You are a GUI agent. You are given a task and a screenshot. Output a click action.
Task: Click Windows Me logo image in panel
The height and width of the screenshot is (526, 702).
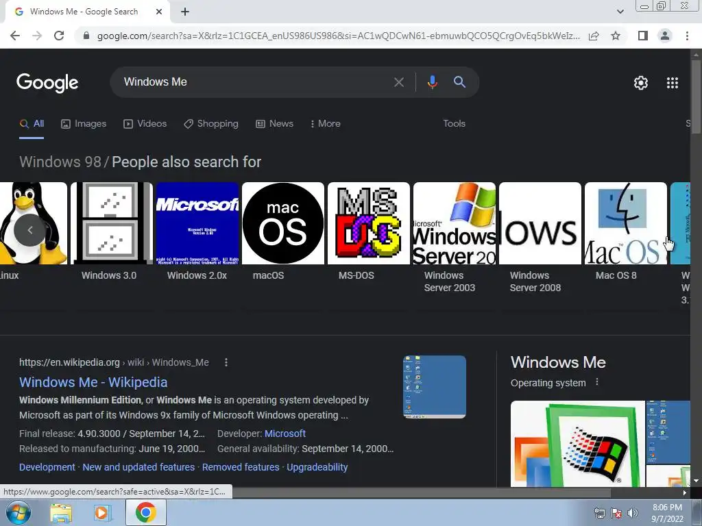[x=577, y=444]
